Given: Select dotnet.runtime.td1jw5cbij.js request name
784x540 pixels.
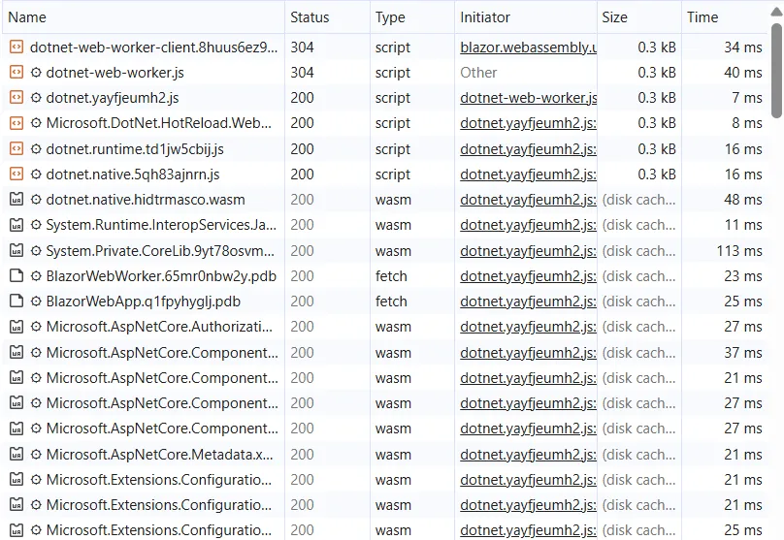Looking at the screenshot, I should [x=135, y=149].
